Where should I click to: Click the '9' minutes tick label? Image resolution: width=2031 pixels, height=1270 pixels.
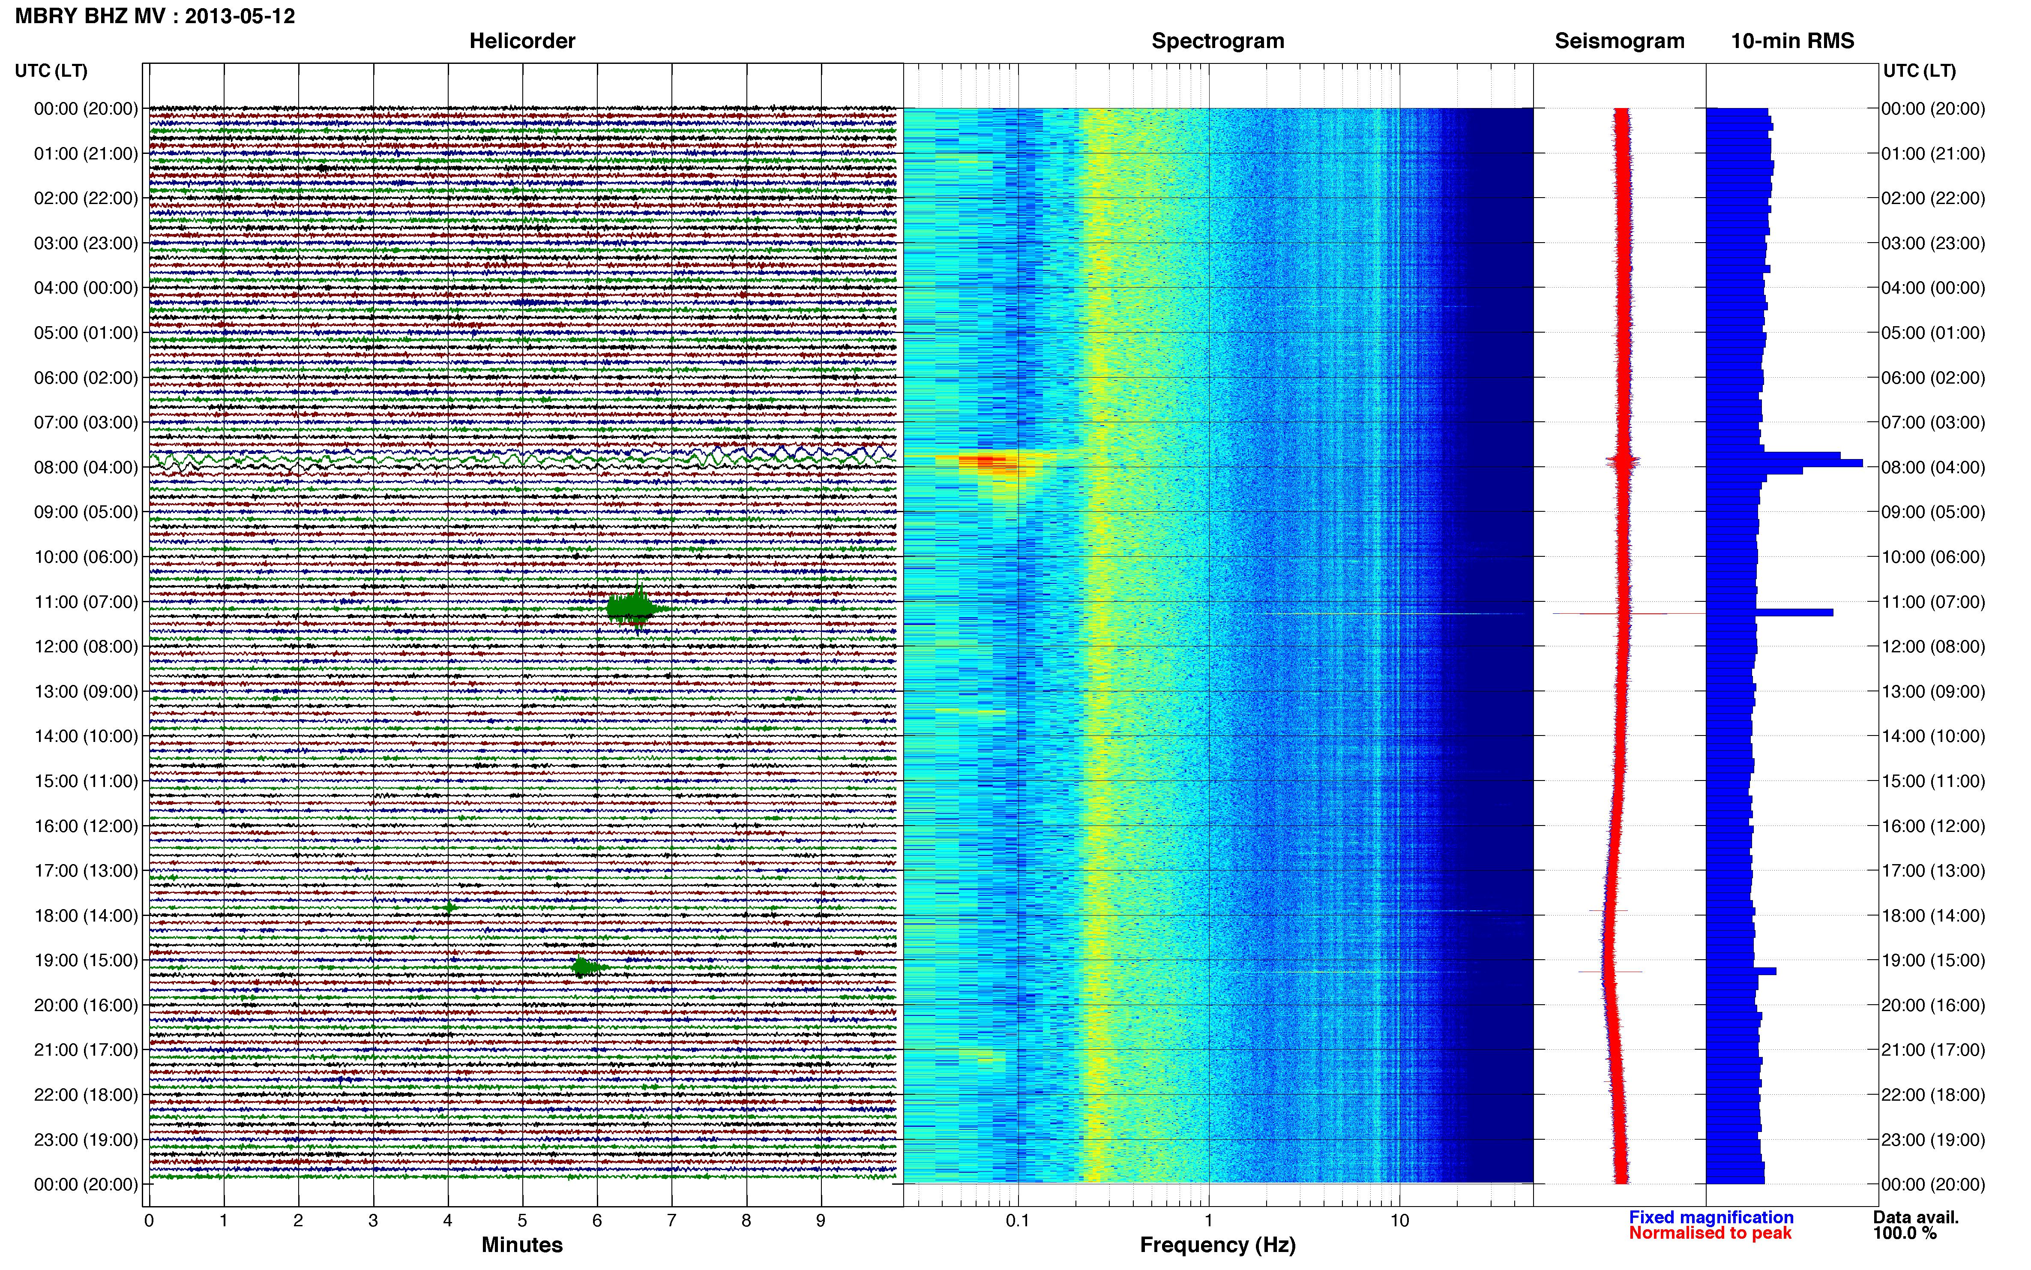click(820, 1220)
